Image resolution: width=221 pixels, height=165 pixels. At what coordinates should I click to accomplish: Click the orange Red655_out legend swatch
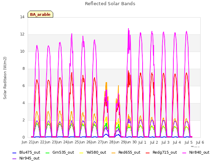(x=114, y=153)
